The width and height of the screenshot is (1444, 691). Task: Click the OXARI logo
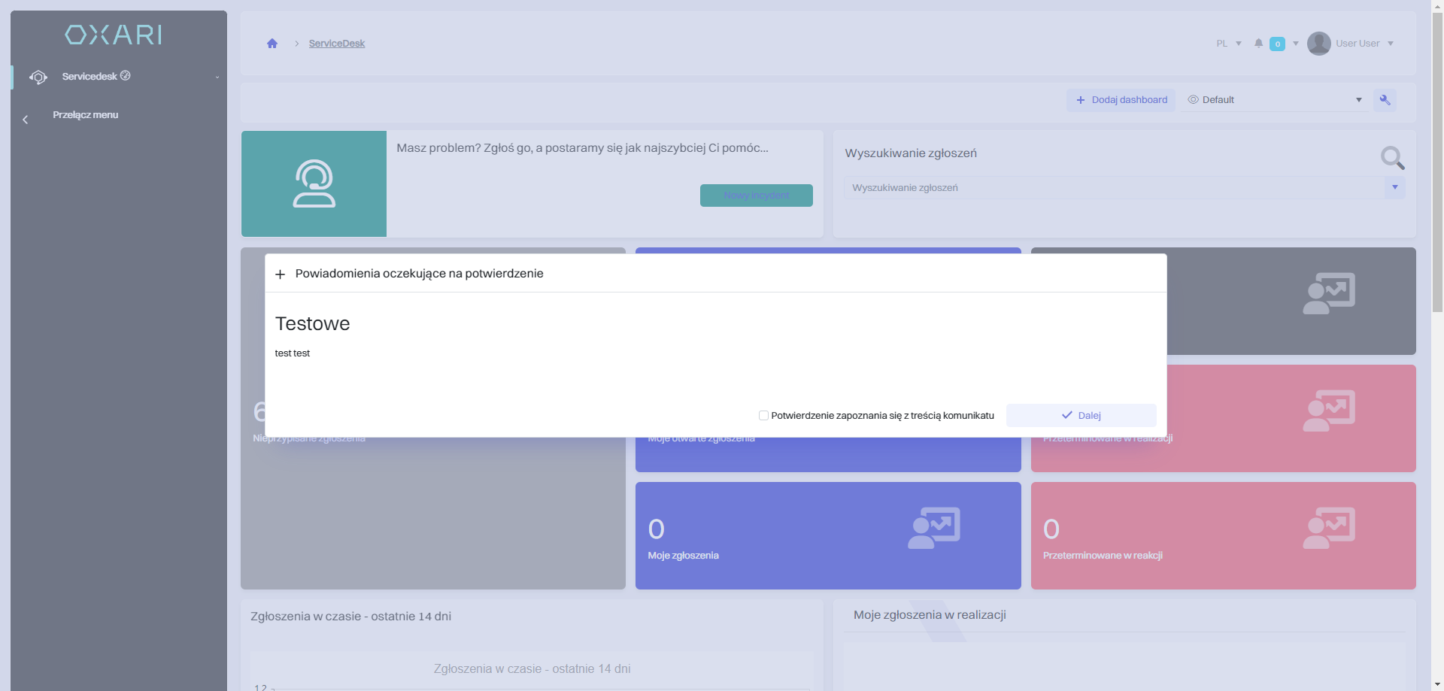tap(114, 35)
